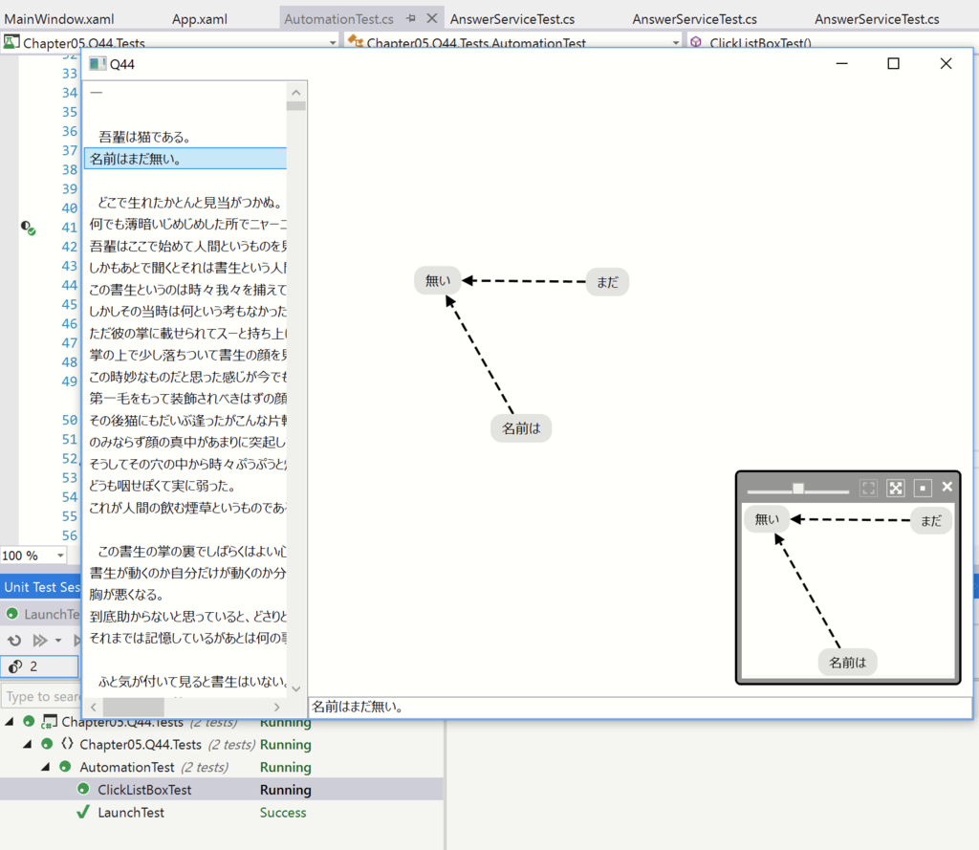The image size is (979, 850).
Task: Select the highlighted sentence 名前はまだ無い。 in the list
Action: point(185,159)
